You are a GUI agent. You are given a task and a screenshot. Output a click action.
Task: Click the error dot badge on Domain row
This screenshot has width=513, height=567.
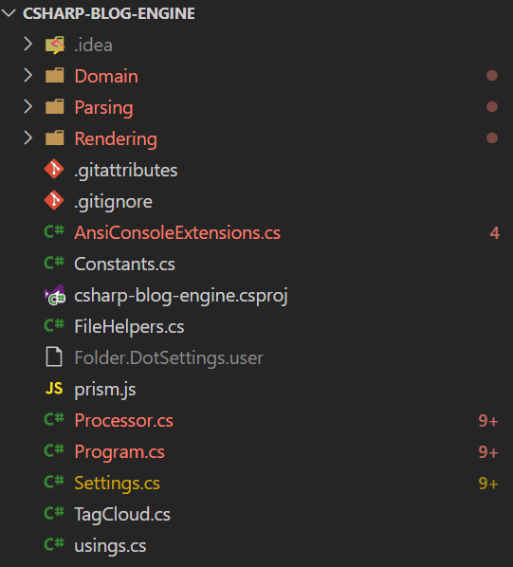pyautogui.click(x=492, y=76)
